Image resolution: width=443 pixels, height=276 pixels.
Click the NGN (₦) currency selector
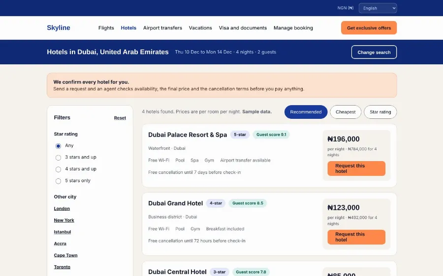(x=345, y=8)
